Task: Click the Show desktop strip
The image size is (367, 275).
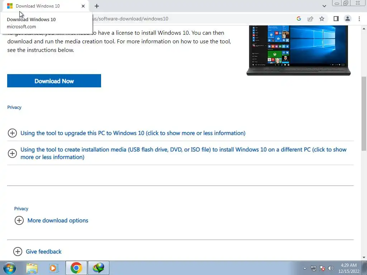Action: 364,268
